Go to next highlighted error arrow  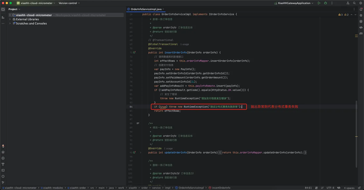[x=355, y=15]
